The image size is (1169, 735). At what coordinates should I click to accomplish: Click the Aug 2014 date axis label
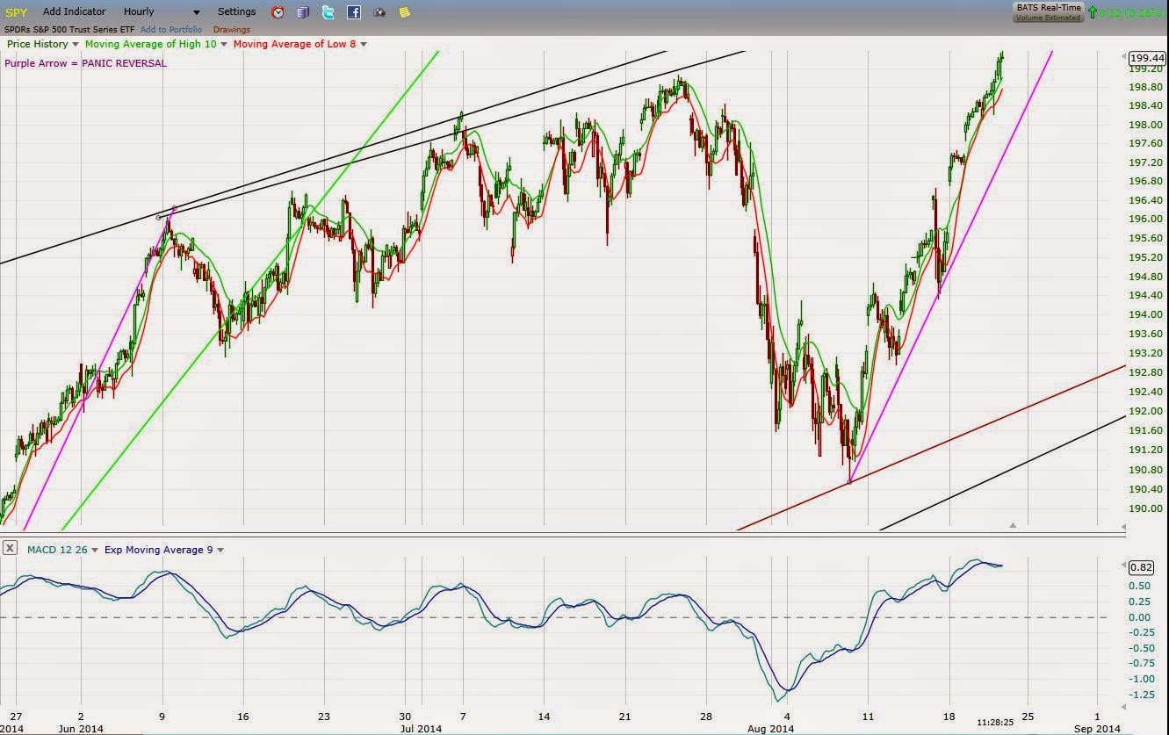pos(769,729)
